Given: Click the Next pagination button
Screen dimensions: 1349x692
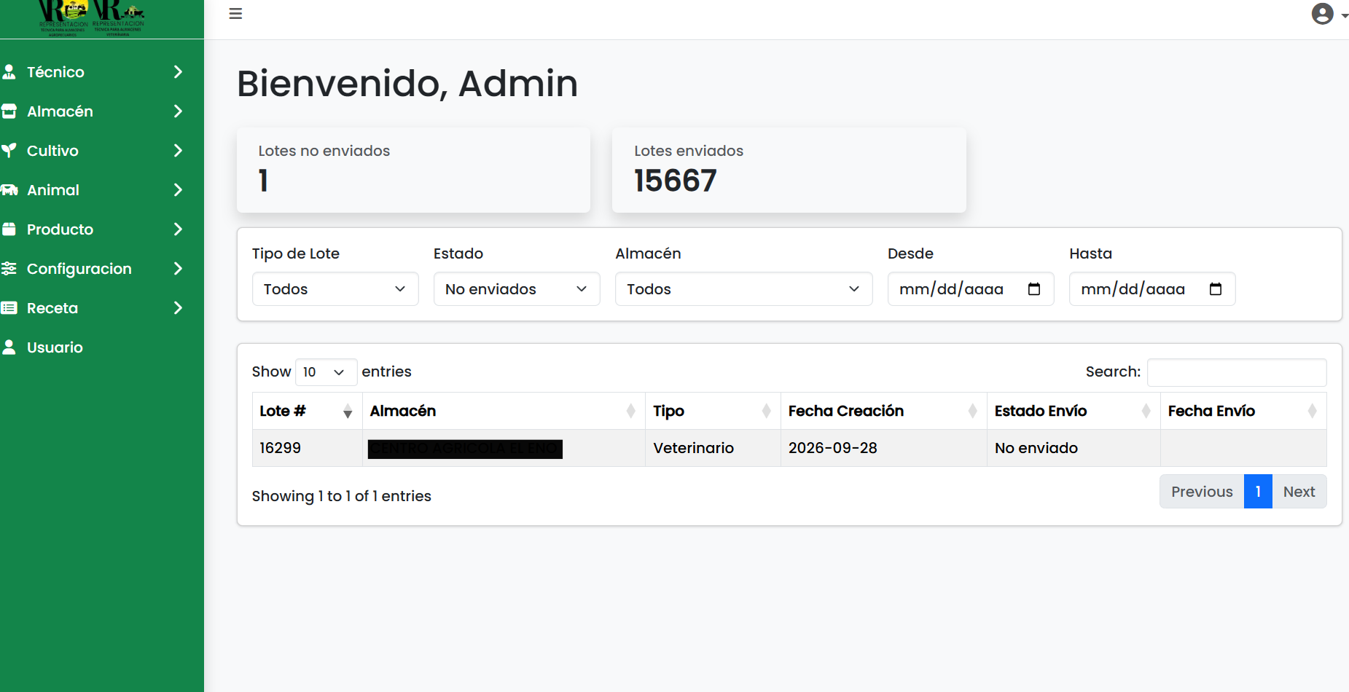Looking at the screenshot, I should pyautogui.click(x=1299, y=492).
